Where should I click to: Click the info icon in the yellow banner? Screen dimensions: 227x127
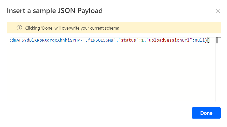pos(19,28)
